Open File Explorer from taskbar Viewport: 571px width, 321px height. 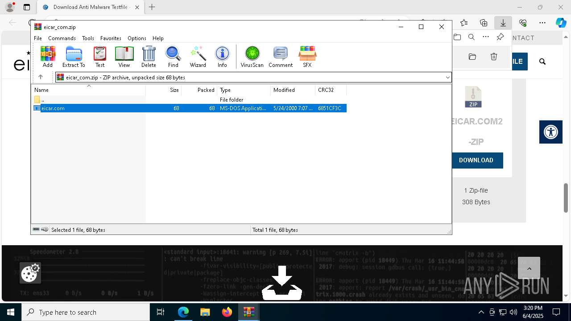(x=205, y=312)
